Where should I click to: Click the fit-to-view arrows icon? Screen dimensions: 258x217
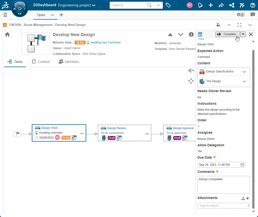(x=191, y=81)
